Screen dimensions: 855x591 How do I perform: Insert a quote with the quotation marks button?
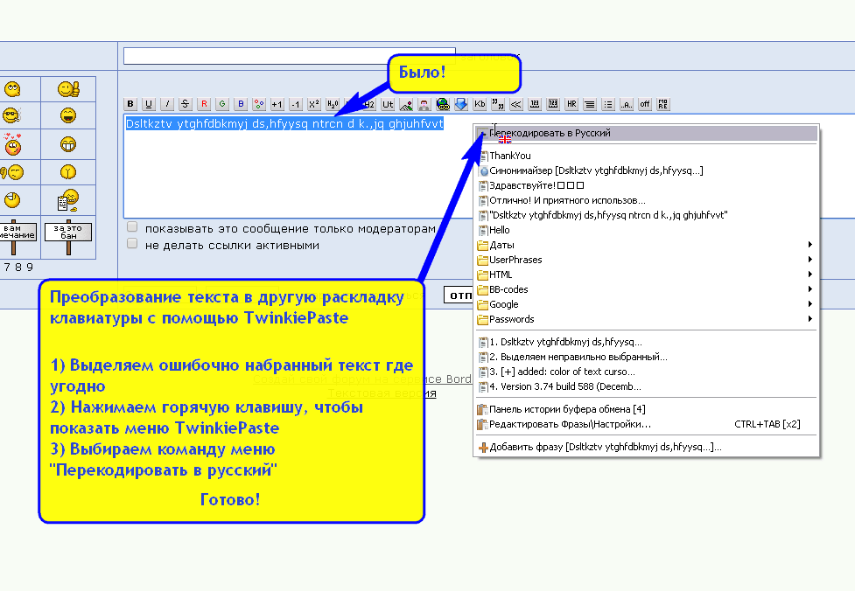pos(498,104)
